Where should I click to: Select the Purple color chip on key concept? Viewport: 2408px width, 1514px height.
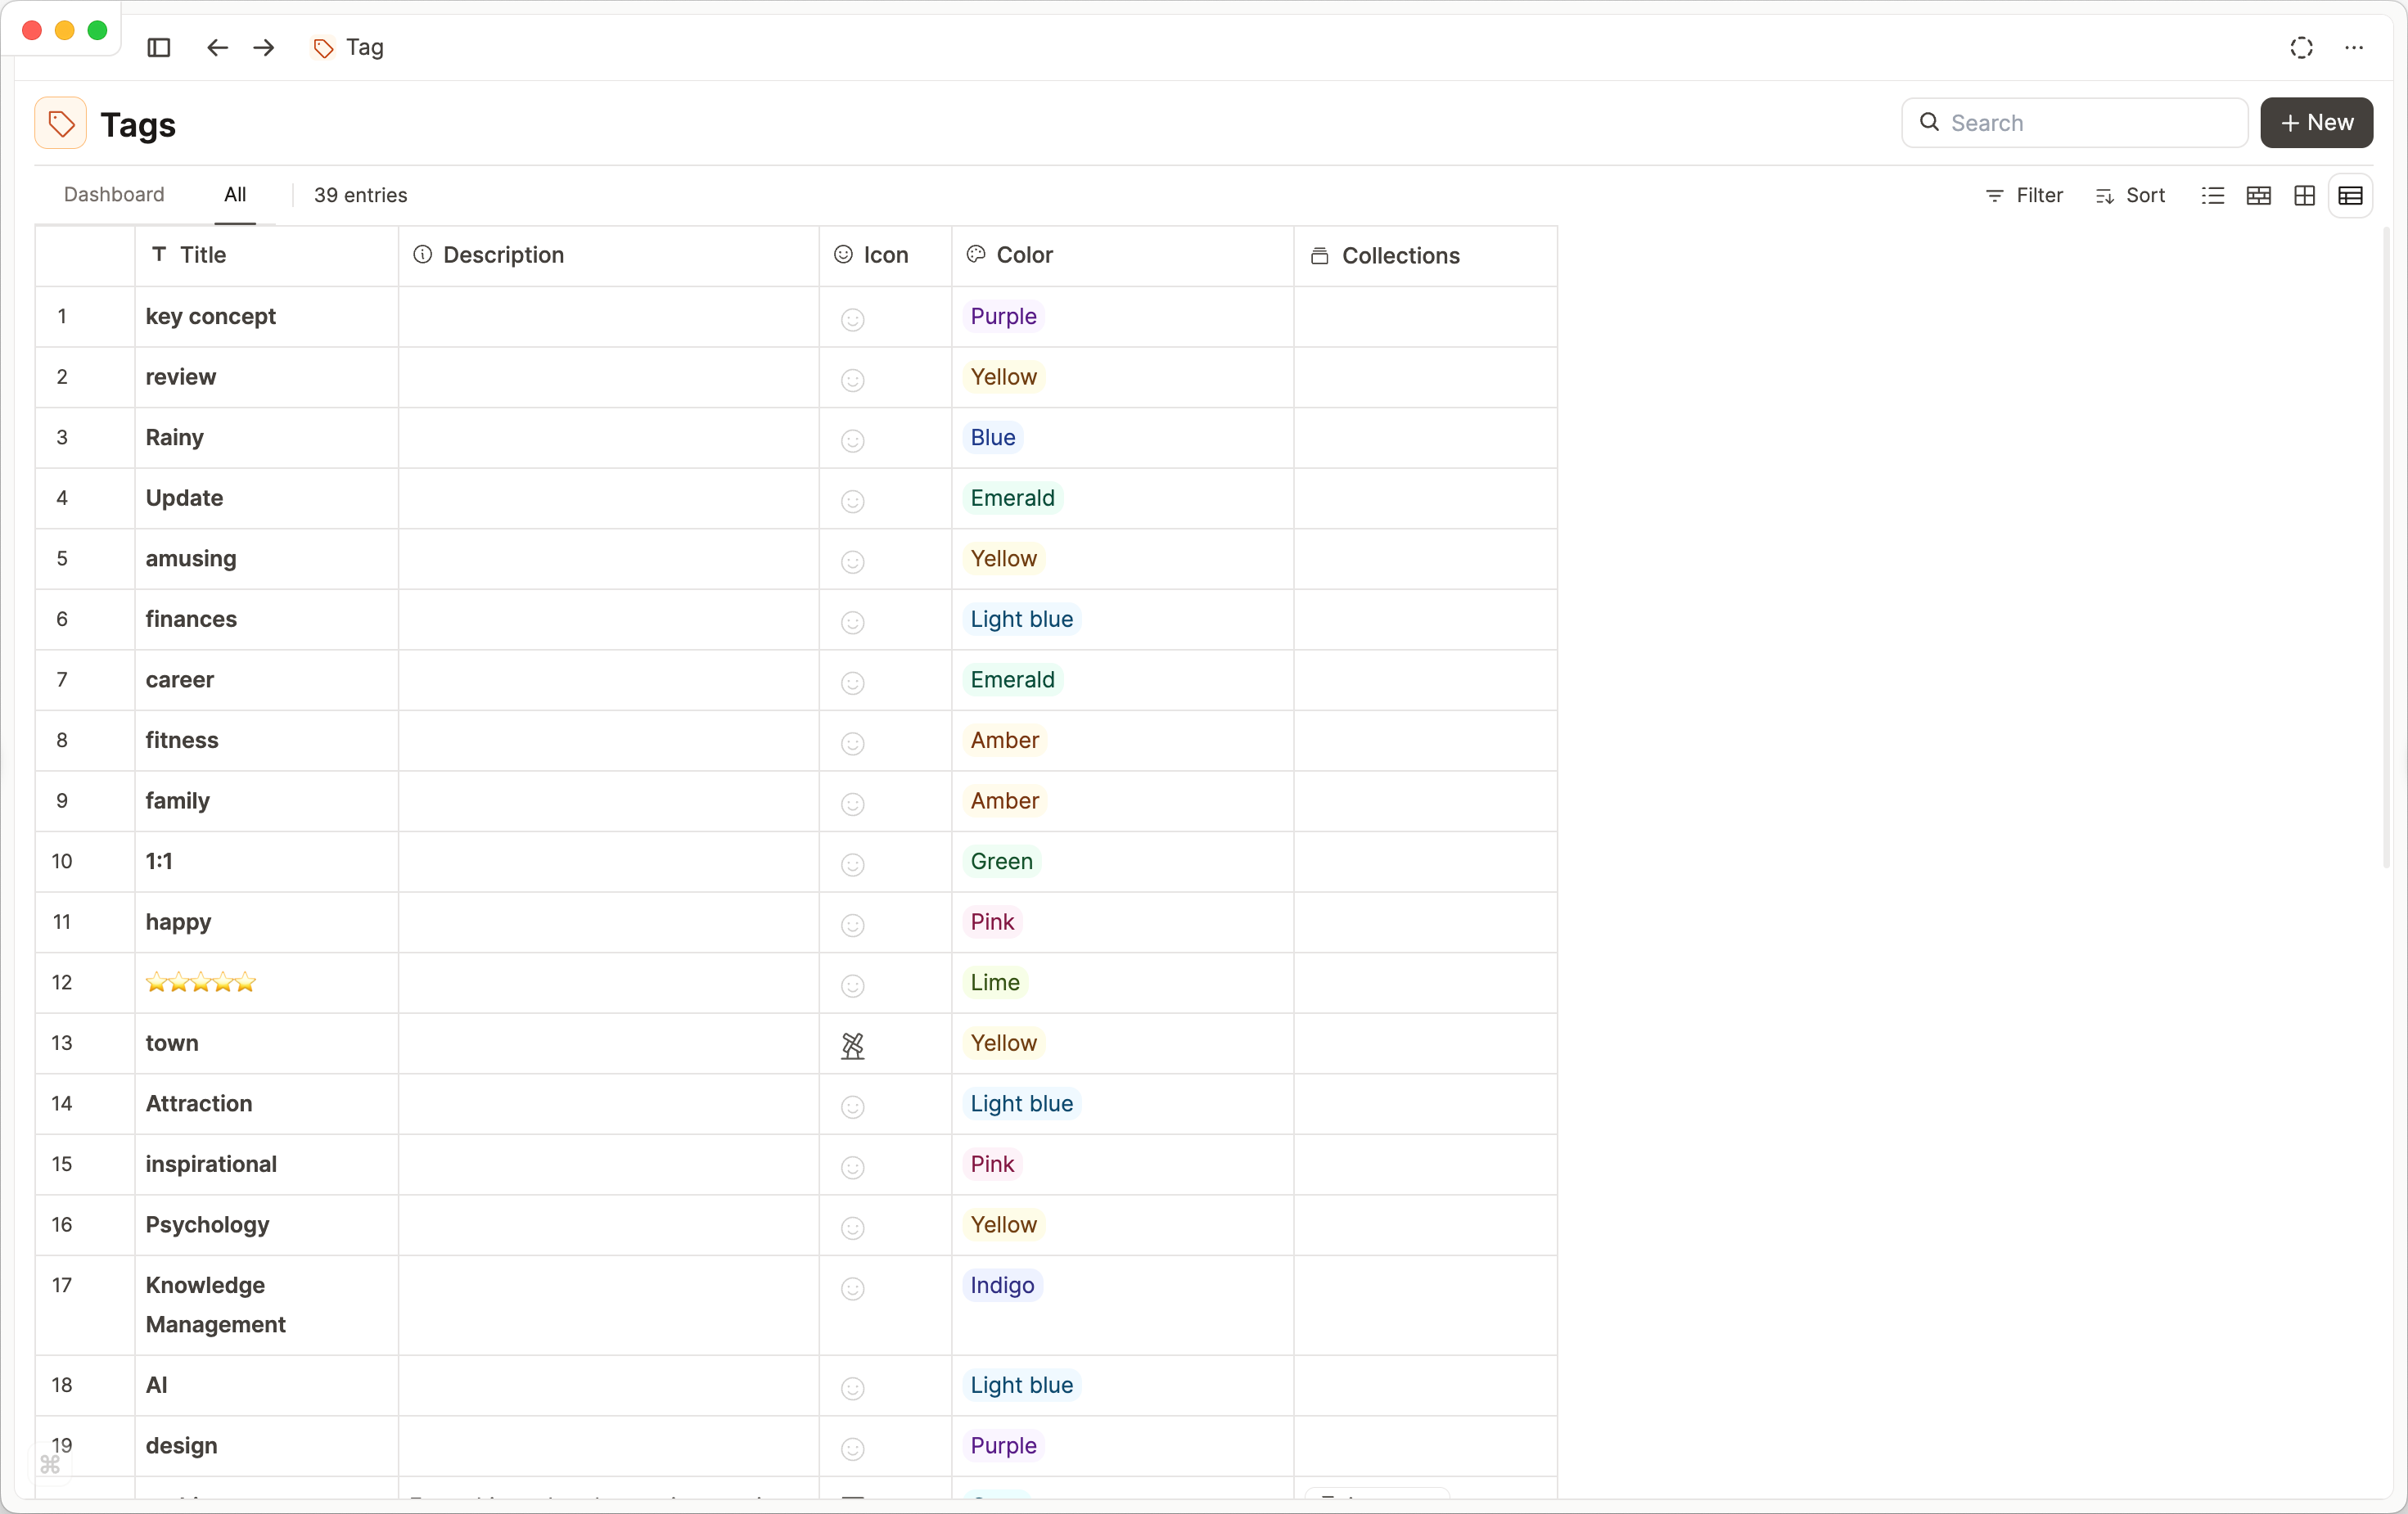coord(1003,316)
